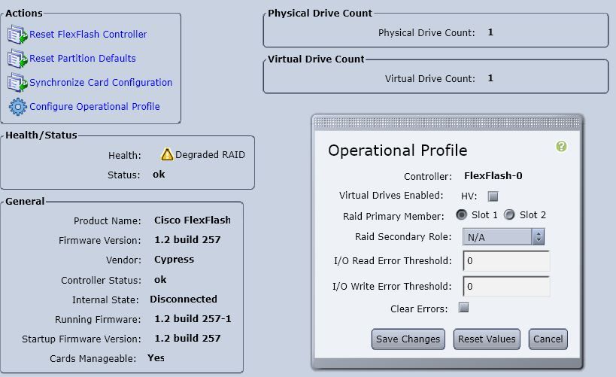Click the Degraded RAID warning triangle icon

pos(167,154)
